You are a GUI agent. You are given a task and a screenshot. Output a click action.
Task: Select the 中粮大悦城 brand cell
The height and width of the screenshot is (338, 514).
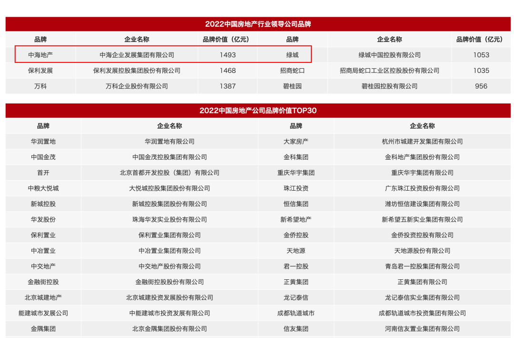click(43, 188)
